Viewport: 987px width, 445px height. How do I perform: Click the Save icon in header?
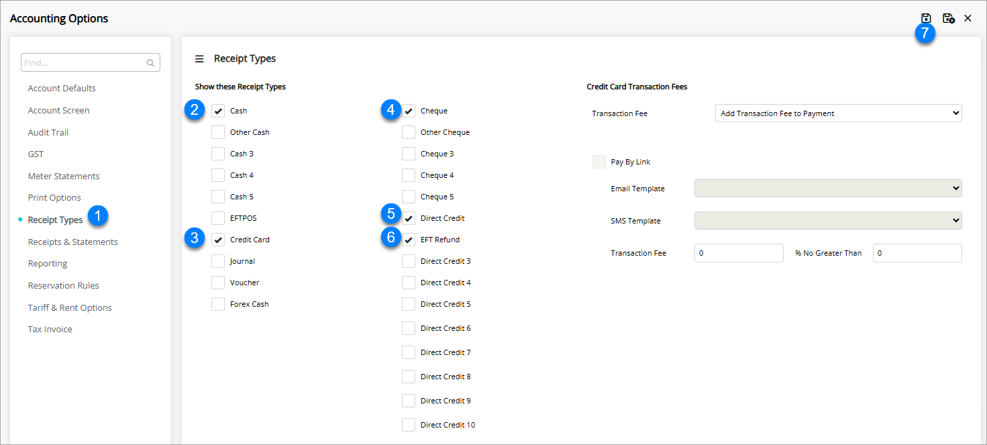point(926,18)
